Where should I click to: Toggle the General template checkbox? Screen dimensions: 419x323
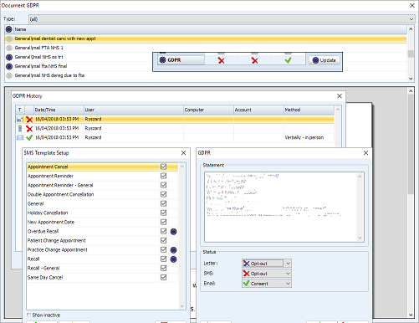tap(163, 203)
